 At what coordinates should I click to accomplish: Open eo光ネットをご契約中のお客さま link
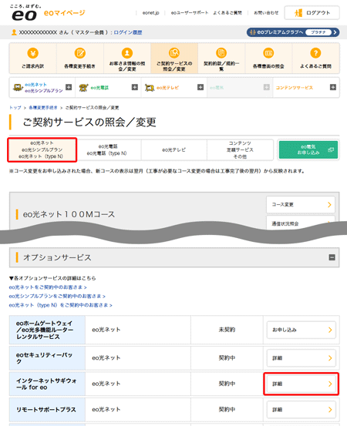[48, 287]
